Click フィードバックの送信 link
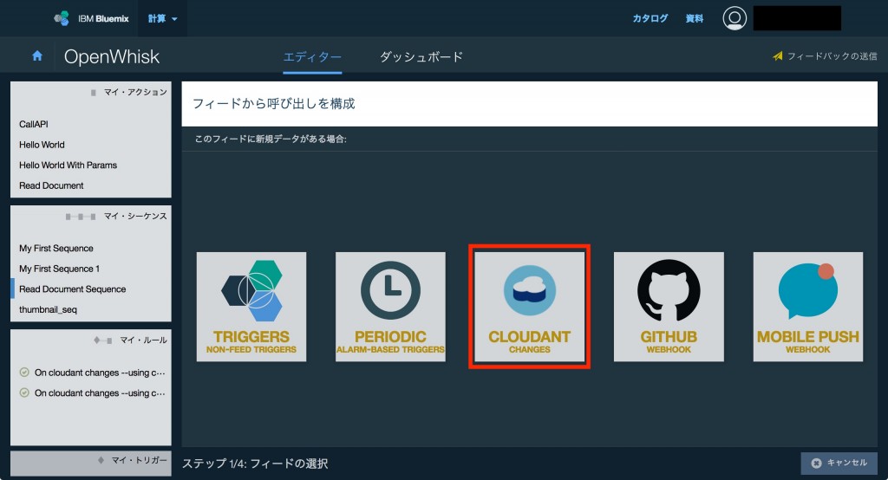 point(832,56)
